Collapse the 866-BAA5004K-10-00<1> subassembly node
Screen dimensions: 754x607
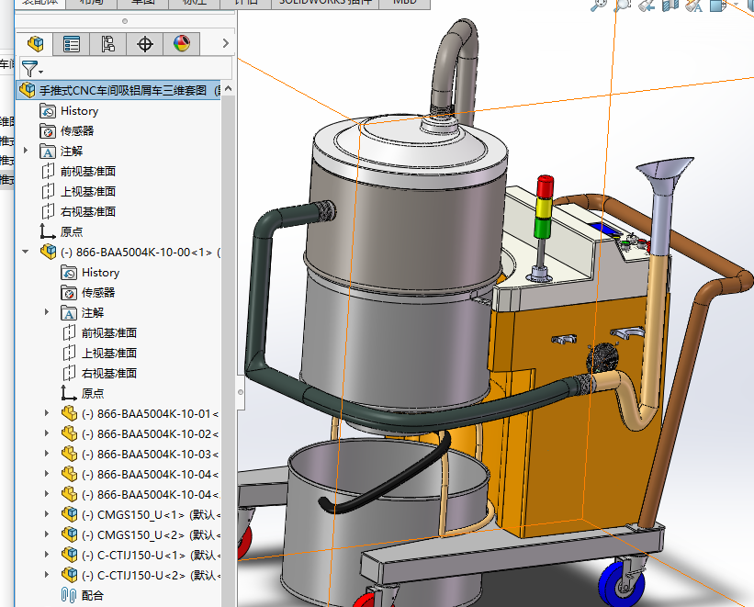click(26, 252)
